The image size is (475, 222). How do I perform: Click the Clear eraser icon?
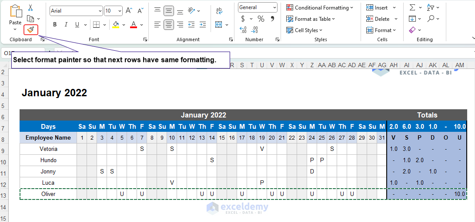(412, 30)
